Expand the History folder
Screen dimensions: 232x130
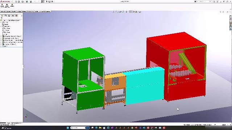pyautogui.click(x=1, y=22)
